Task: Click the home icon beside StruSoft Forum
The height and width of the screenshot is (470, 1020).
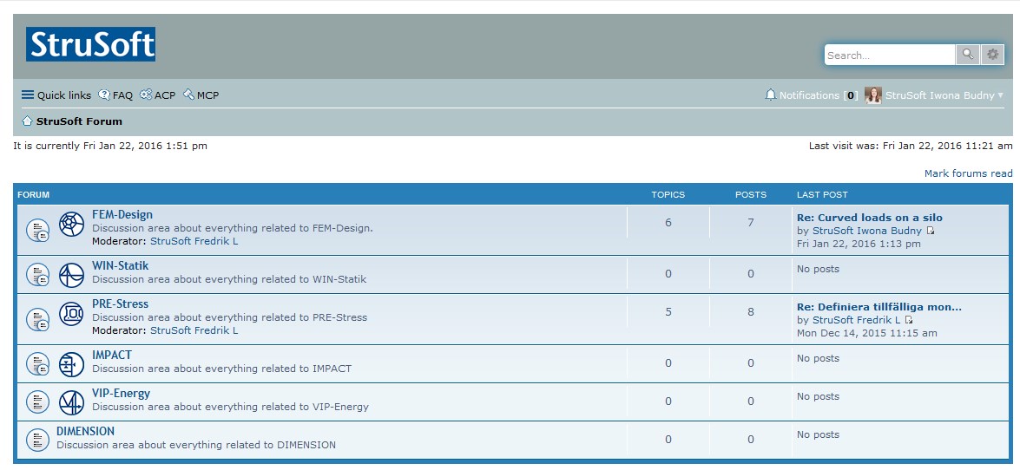Action: click(27, 121)
